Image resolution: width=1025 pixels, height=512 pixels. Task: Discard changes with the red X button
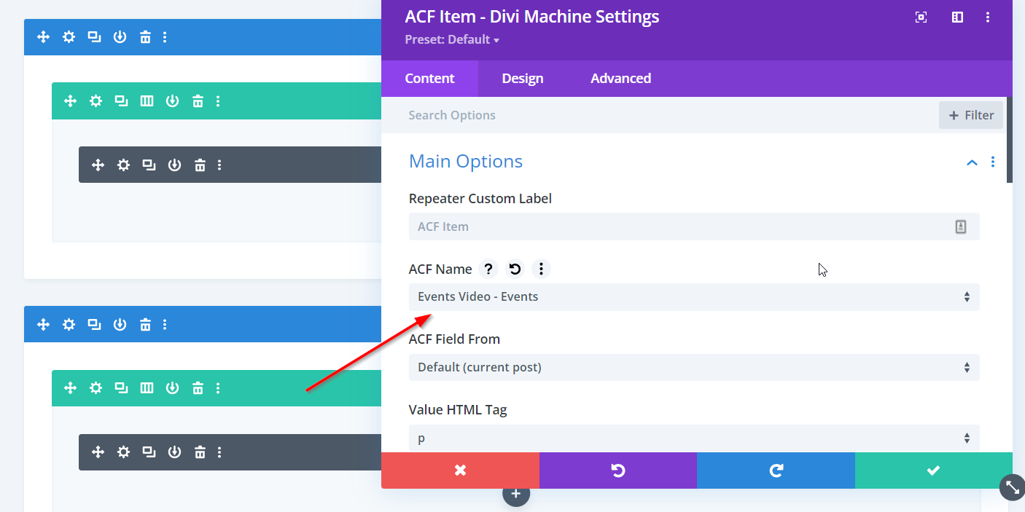(460, 470)
